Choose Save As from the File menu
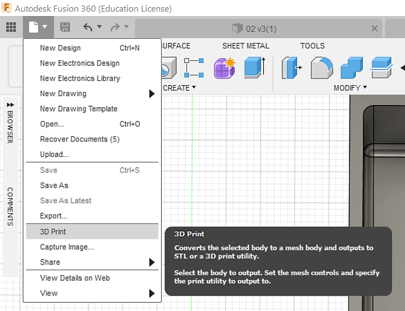 pyautogui.click(x=92, y=186)
